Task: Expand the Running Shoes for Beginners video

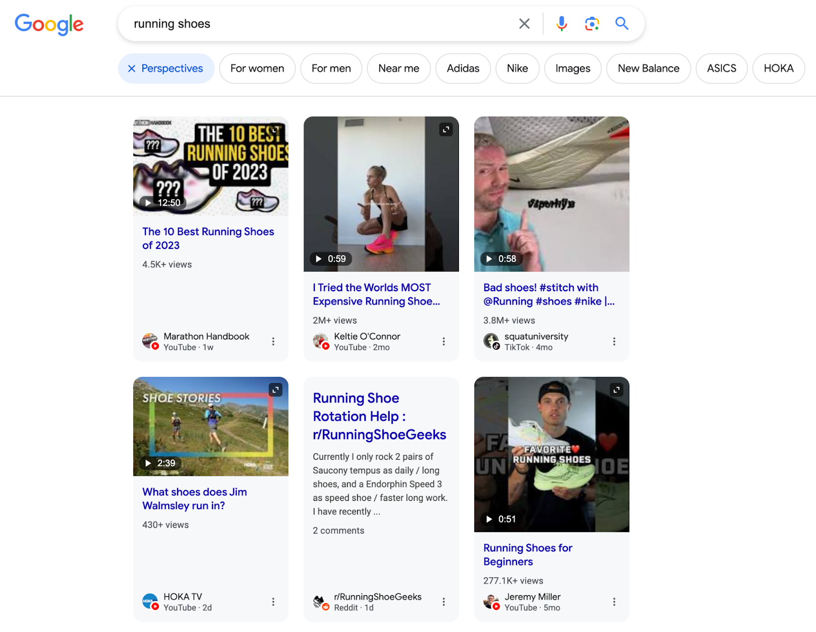Action: (616, 390)
